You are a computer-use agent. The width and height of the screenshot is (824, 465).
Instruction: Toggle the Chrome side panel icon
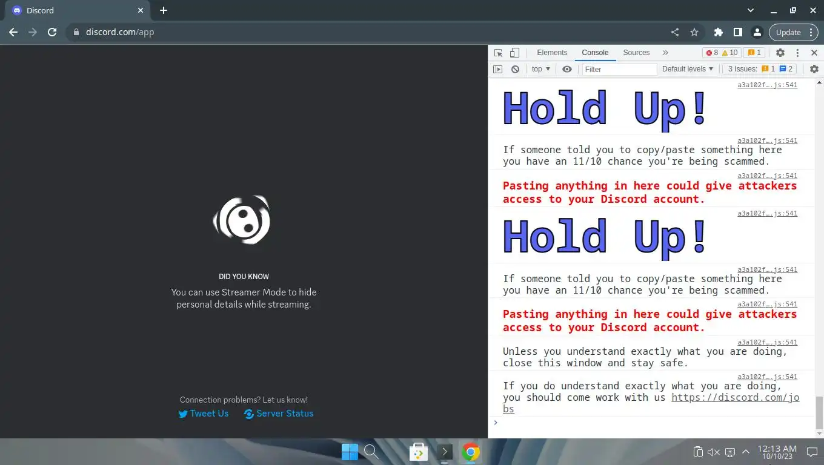click(x=737, y=32)
